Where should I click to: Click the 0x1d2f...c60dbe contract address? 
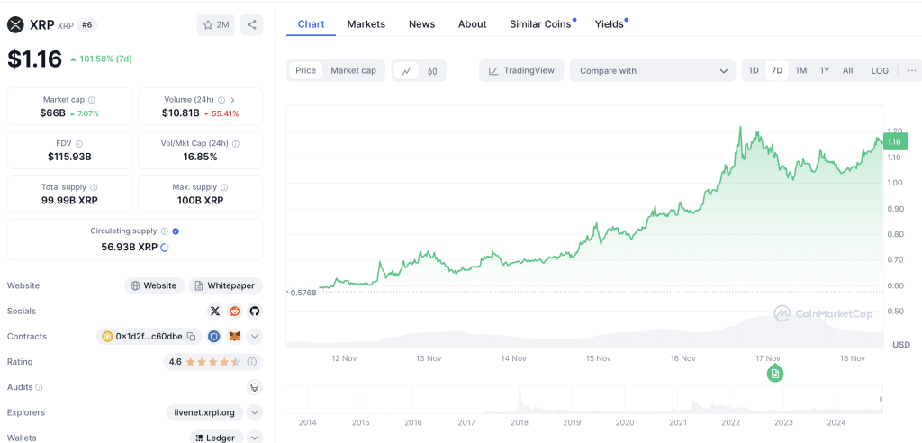(x=149, y=337)
